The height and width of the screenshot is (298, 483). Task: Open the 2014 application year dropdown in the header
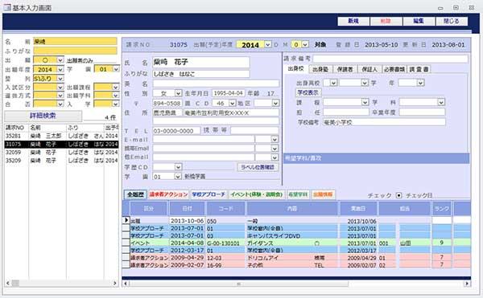pyautogui.click(x=268, y=44)
